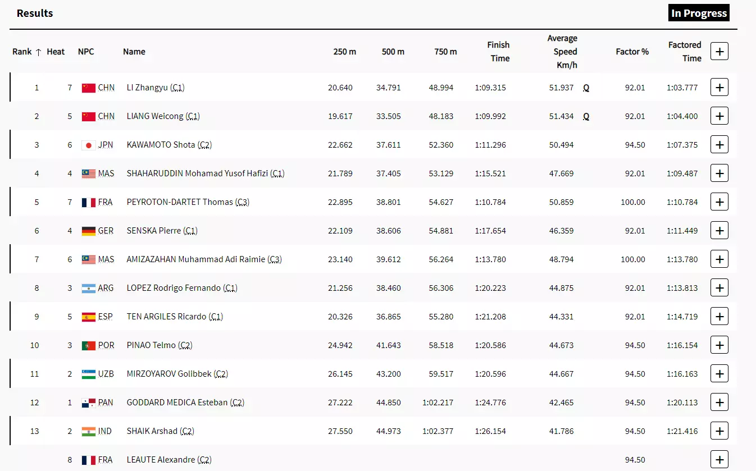The width and height of the screenshot is (756, 471).
Task: Click the Germany flag icon
Action: [88, 231]
